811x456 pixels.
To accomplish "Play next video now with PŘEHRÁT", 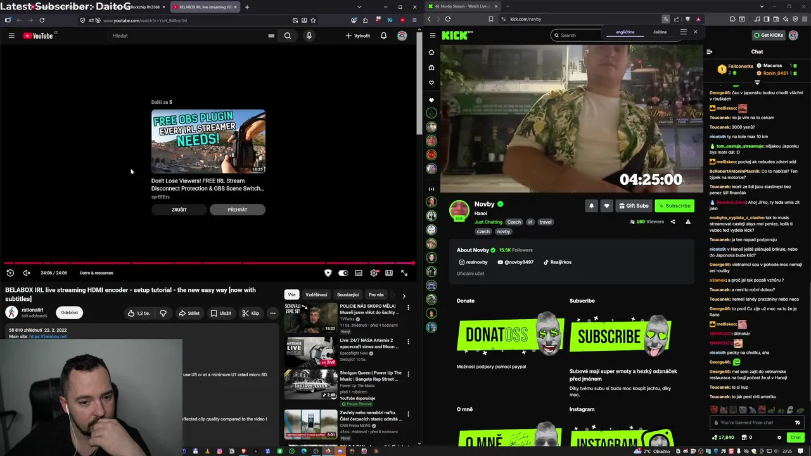I will [238, 210].
